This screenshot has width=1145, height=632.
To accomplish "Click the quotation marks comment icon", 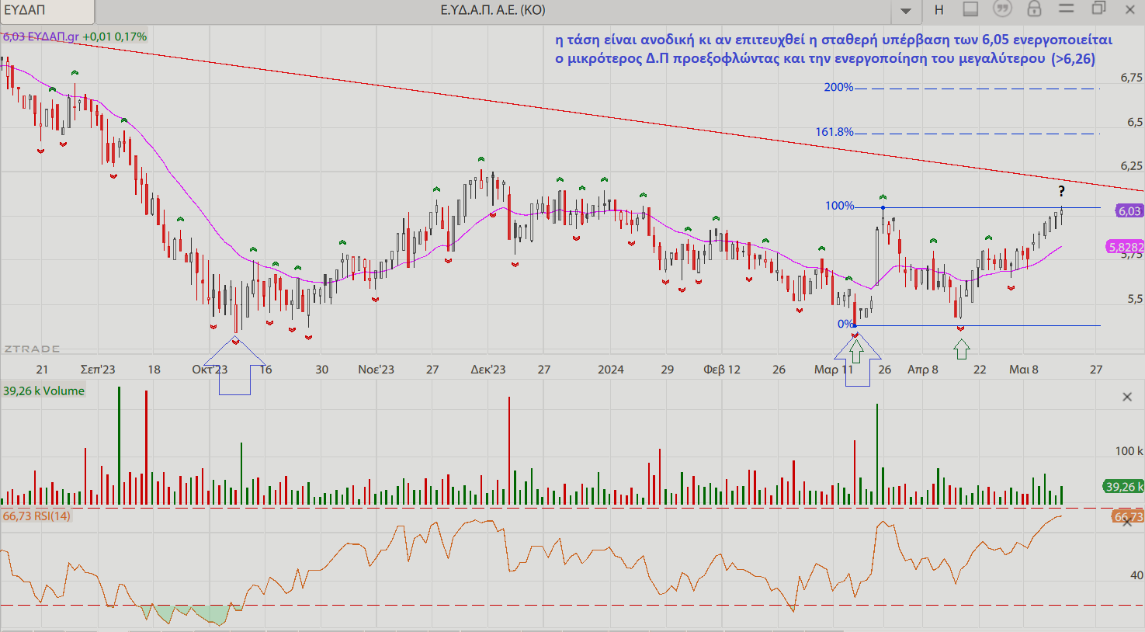I will coord(1003,9).
